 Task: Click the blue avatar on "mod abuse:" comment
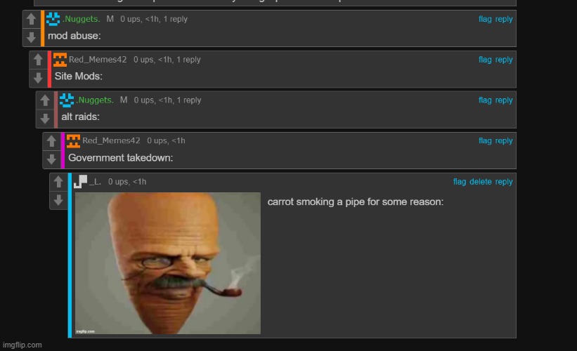click(x=53, y=19)
